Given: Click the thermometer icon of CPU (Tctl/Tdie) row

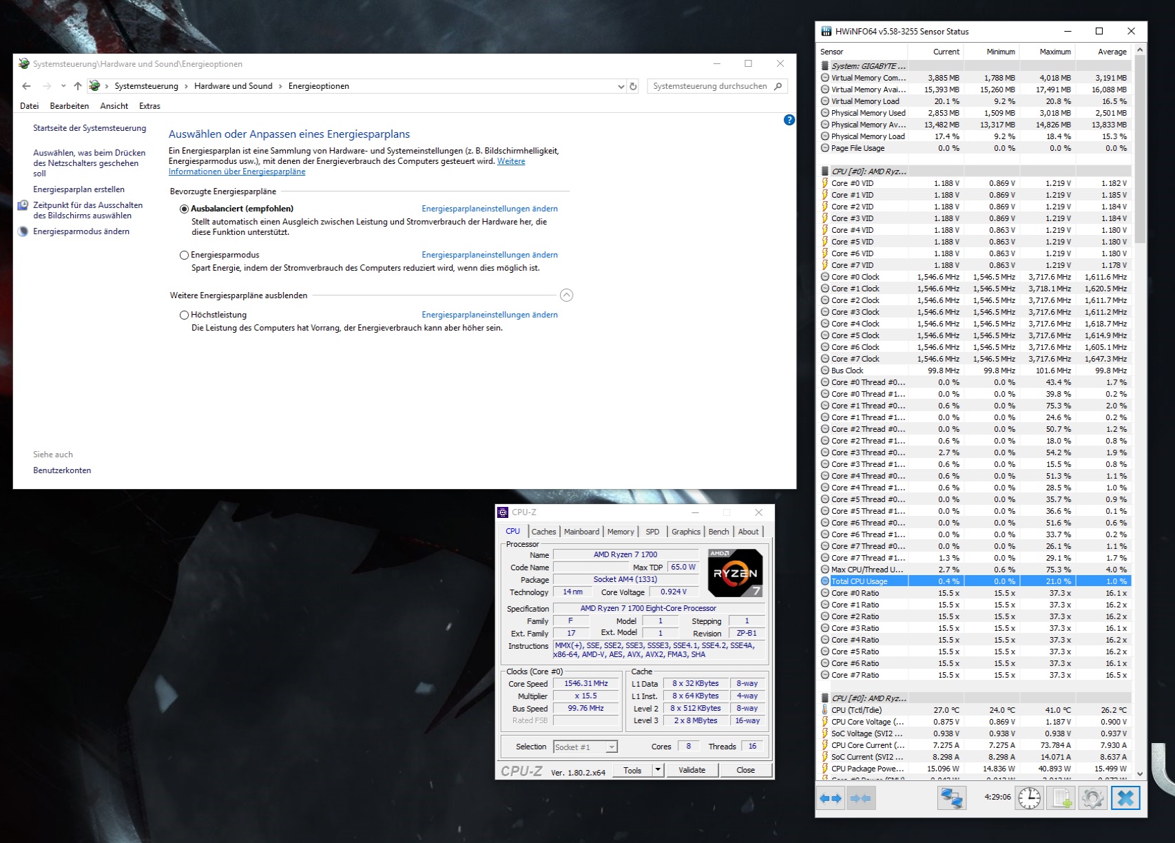Looking at the screenshot, I should [x=825, y=710].
